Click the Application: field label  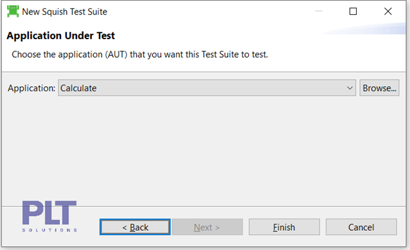click(x=31, y=88)
